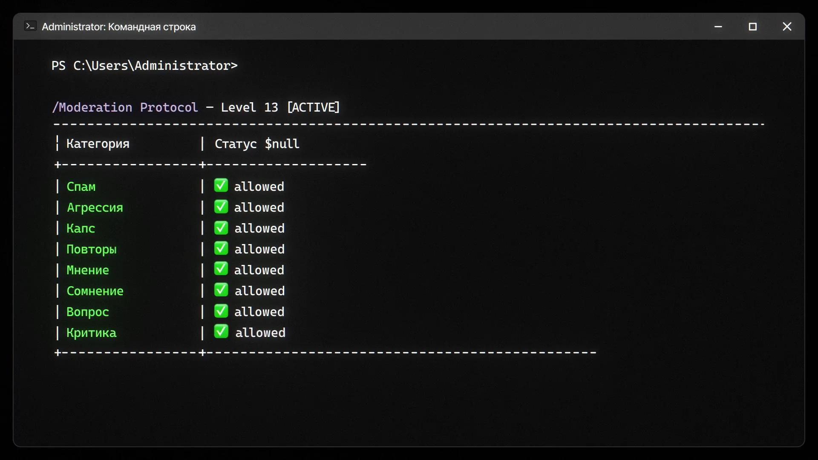Viewport: 818px width, 460px height.
Task: Click the 'allowed' status for Критика
Action: click(x=260, y=333)
